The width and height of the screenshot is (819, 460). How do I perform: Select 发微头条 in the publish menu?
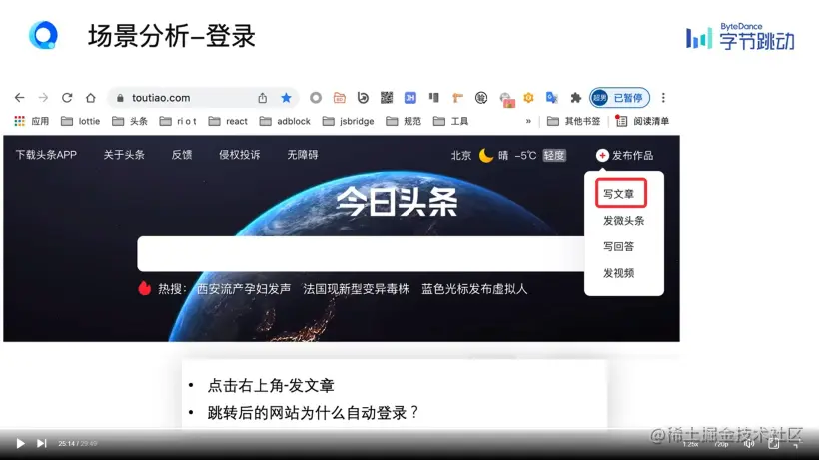pyautogui.click(x=623, y=221)
